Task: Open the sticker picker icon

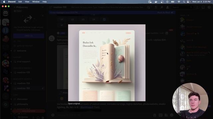Action: [x=166, y=115]
